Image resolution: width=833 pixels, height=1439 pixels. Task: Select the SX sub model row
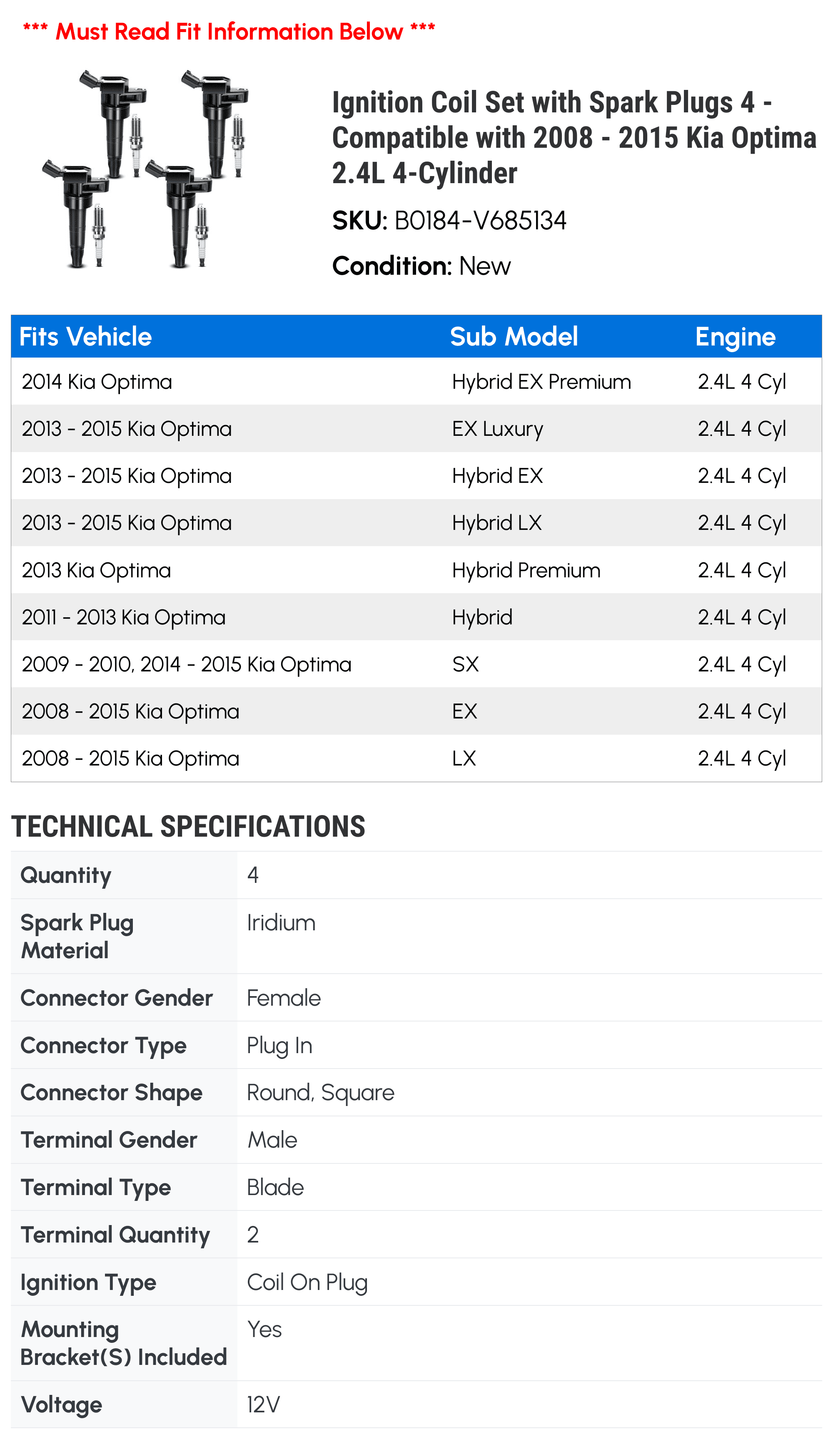[416, 664]
